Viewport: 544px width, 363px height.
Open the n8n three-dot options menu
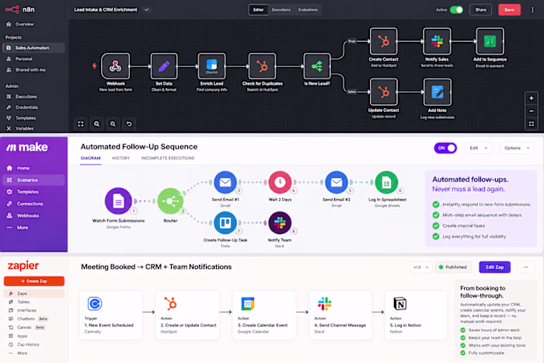[x=532, y=10]
